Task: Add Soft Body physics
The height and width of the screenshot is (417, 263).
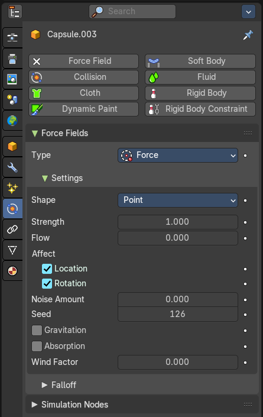Action: (200, 61)
